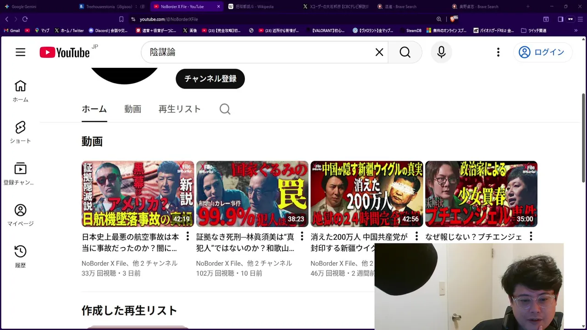The width and height of the screenshot is (587, 330).
Task: Close the NoBorder X File browser tab
Action: click(218, 6)
